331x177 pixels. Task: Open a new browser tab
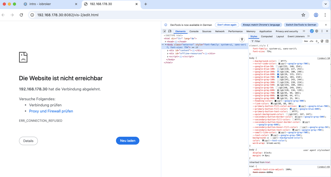(146, 4)
